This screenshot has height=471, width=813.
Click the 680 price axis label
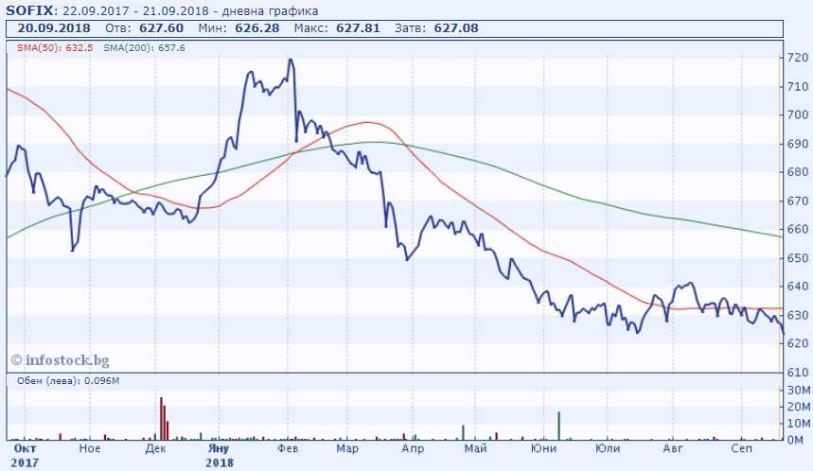(x=798, y=171)
